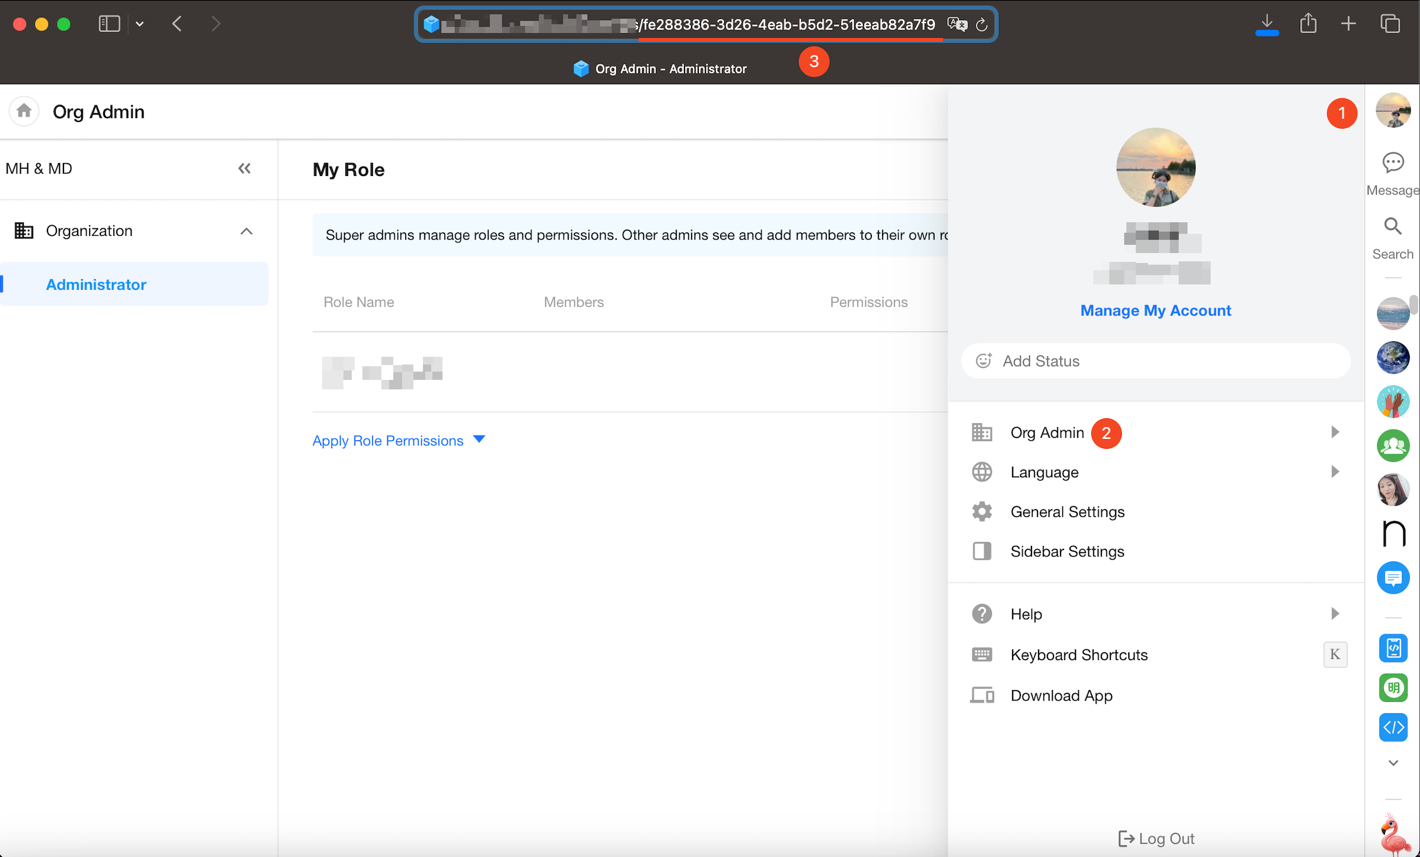Open the translate icon in address bar
Viewport: 1420px width, 857px height.
pyautogui.click(x=957, y=25)
